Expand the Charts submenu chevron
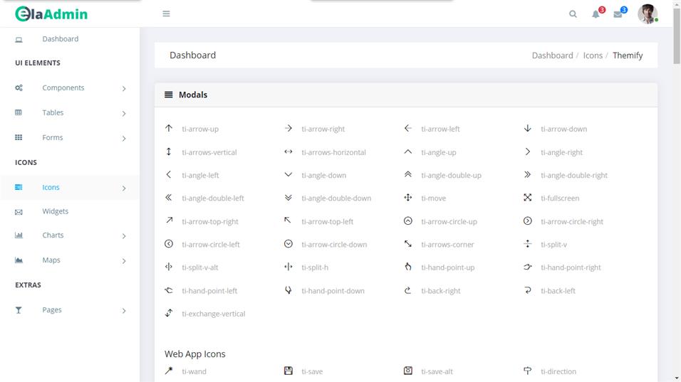This screenshot has height=382, width=681. pyautogui.click(x=124, y=235)
